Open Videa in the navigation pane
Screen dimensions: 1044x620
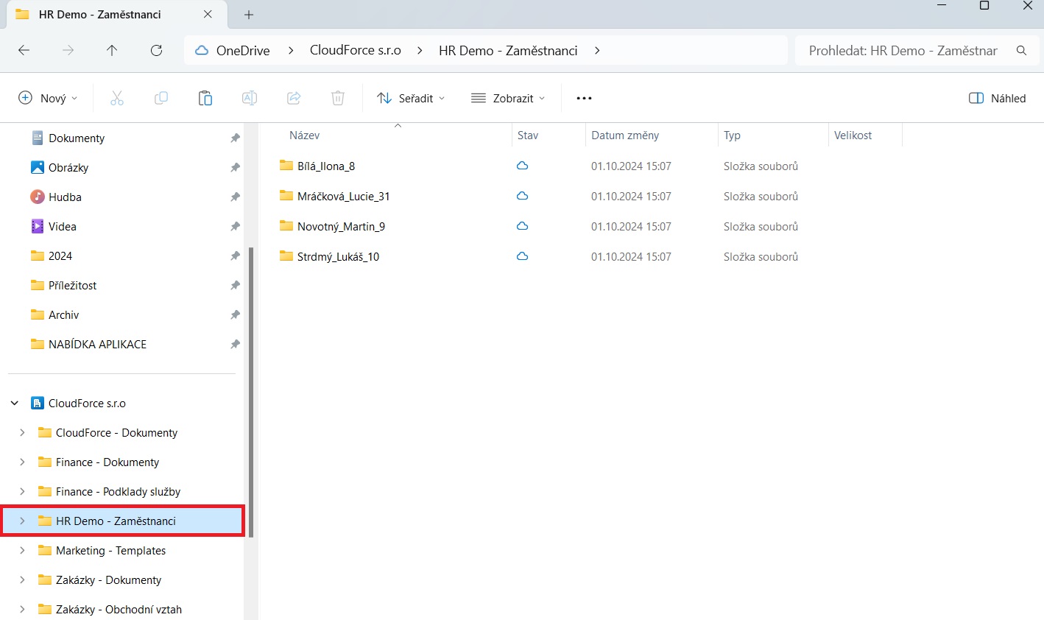click(63, 226)
